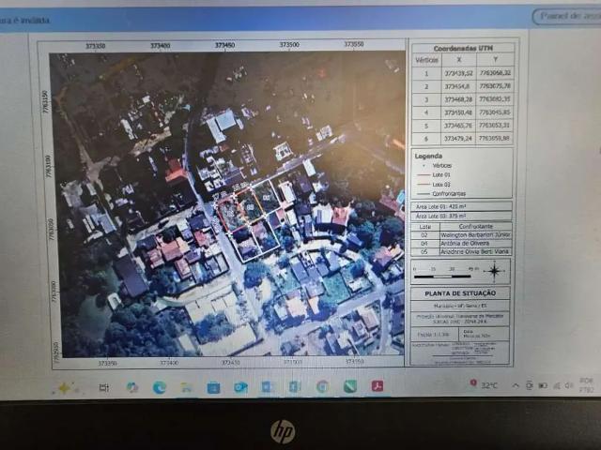Click the taskbar clock and date
This screenshot has height=450, width=601.
pos(587,383)
